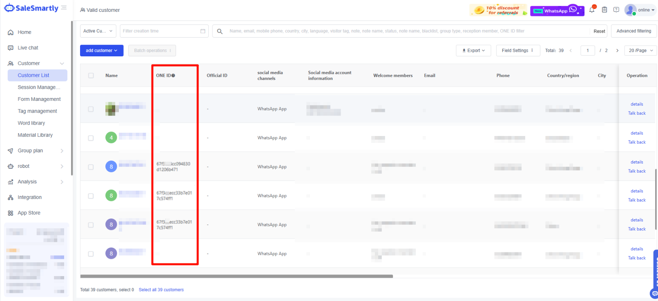Toggle the select-all header checkbox
658x301 pixels.
coord(91,76)
